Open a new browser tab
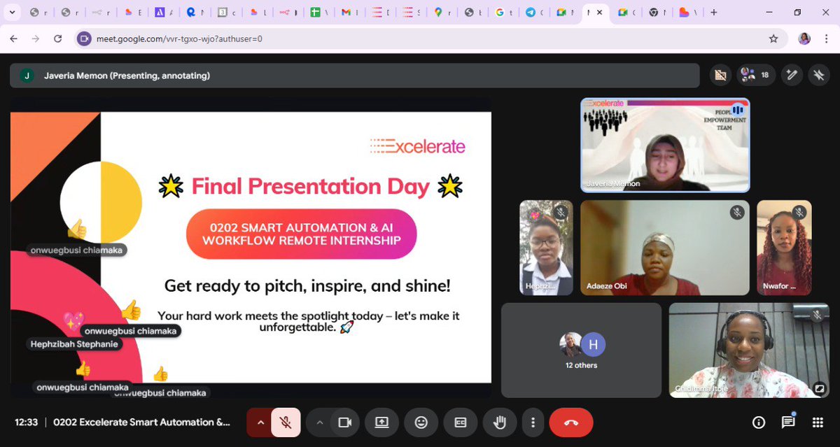The image size is (840, 447). point(713,13)
